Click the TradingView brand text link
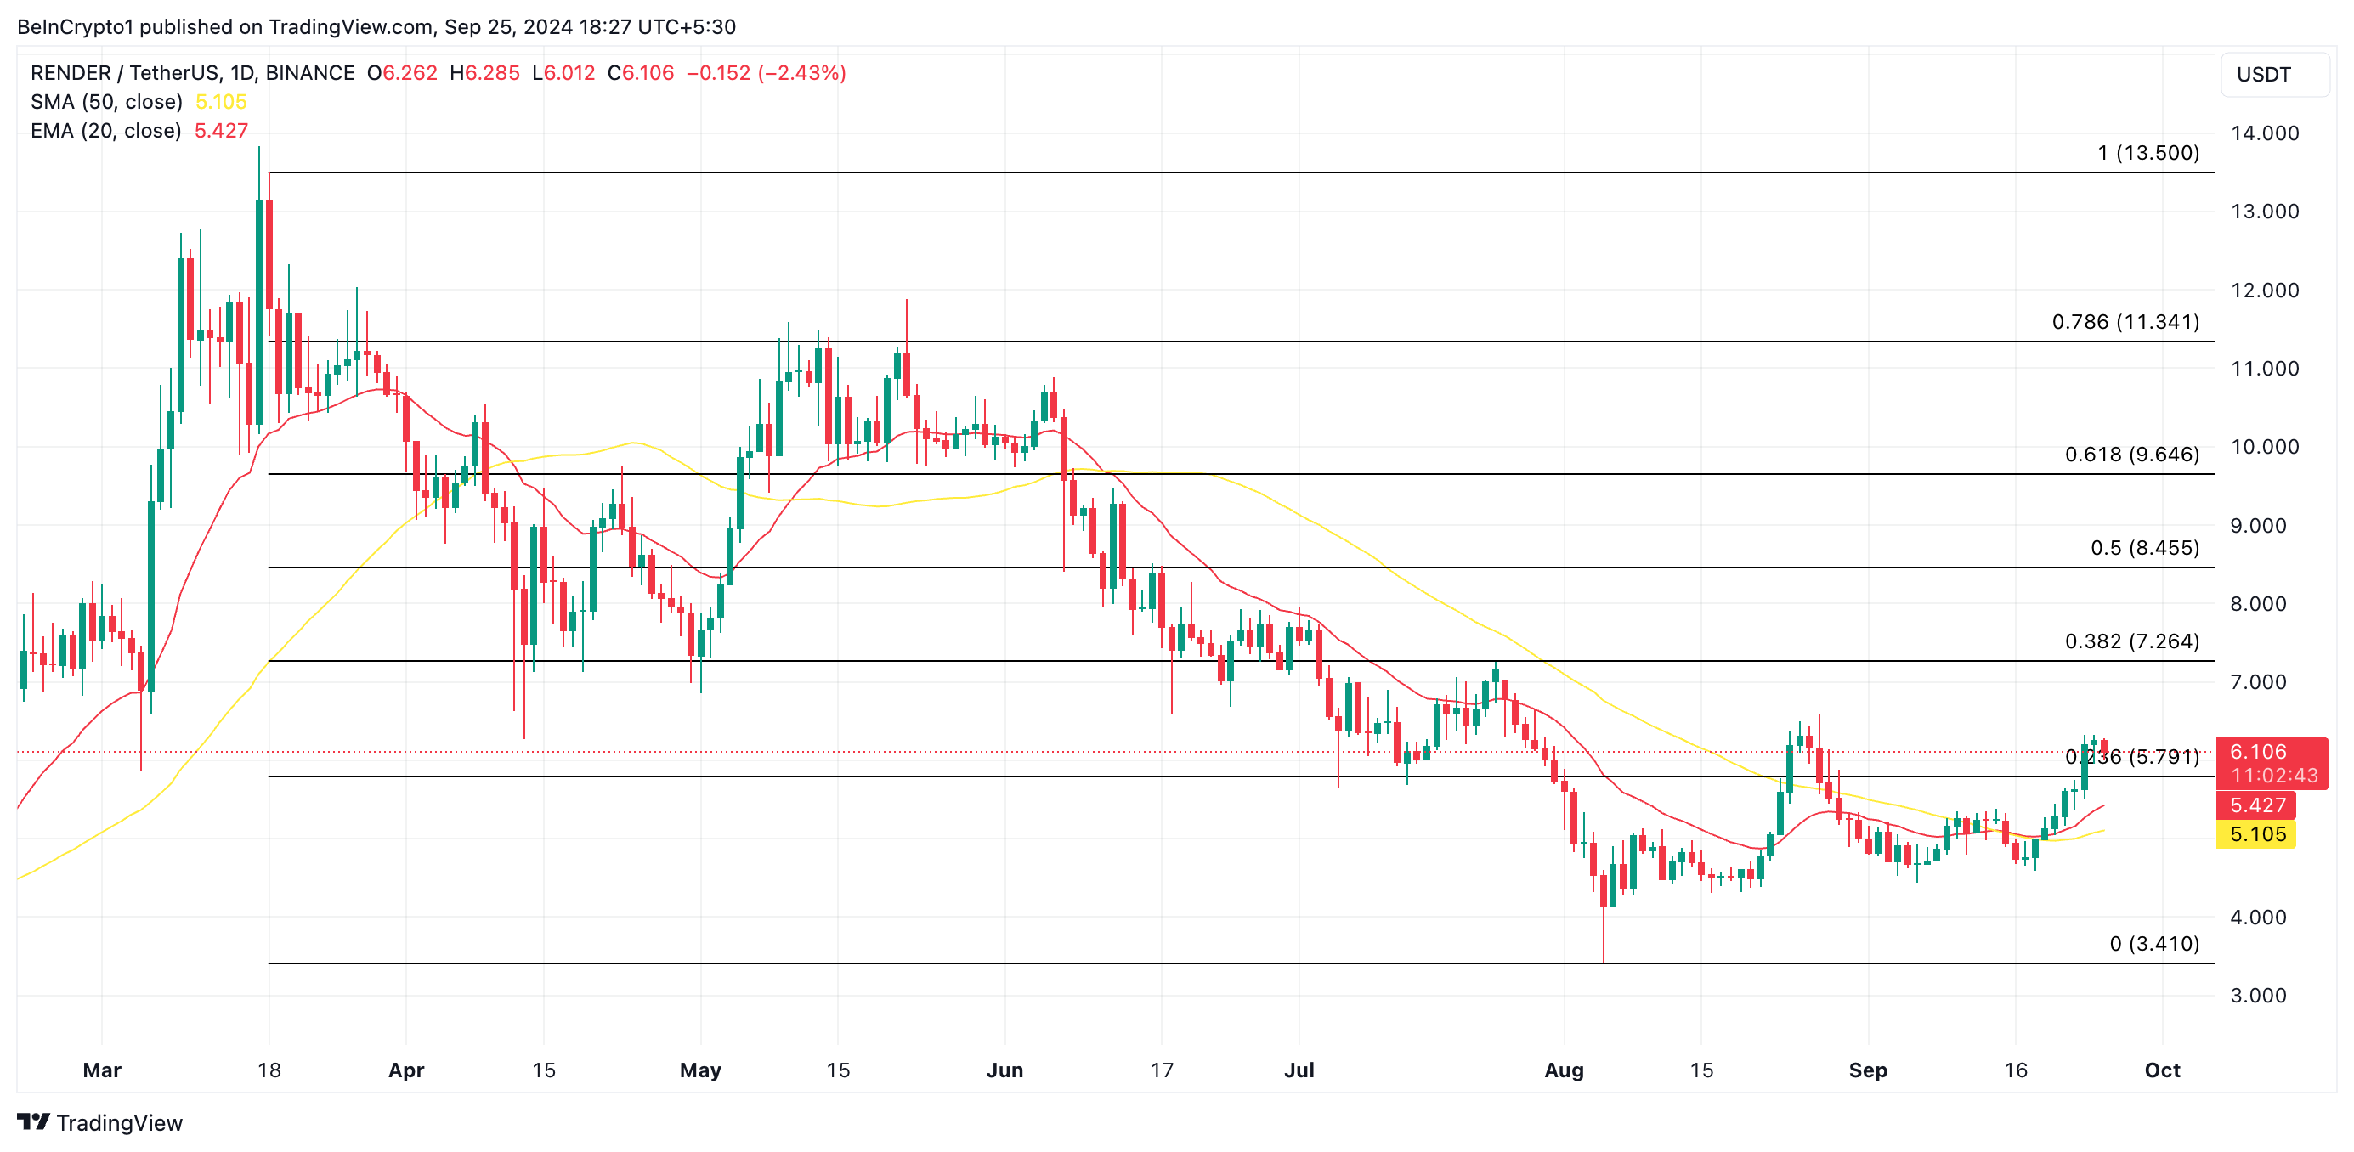 [119, 1123]
